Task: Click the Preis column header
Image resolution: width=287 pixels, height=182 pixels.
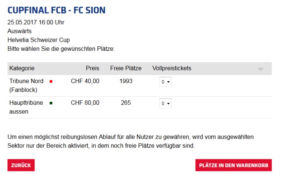Action: coord(93,68)
